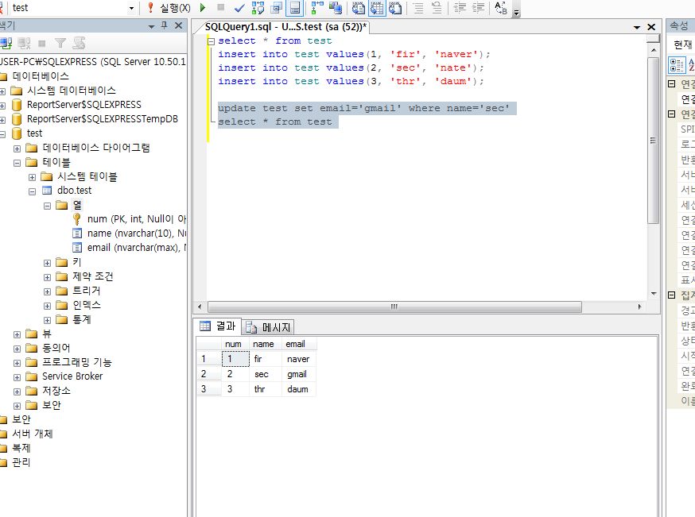Close the Object Explorer panel
Image resolution: width=695 pixels, height=517 pixels.
pyautogui.click(x=179, y=25)
